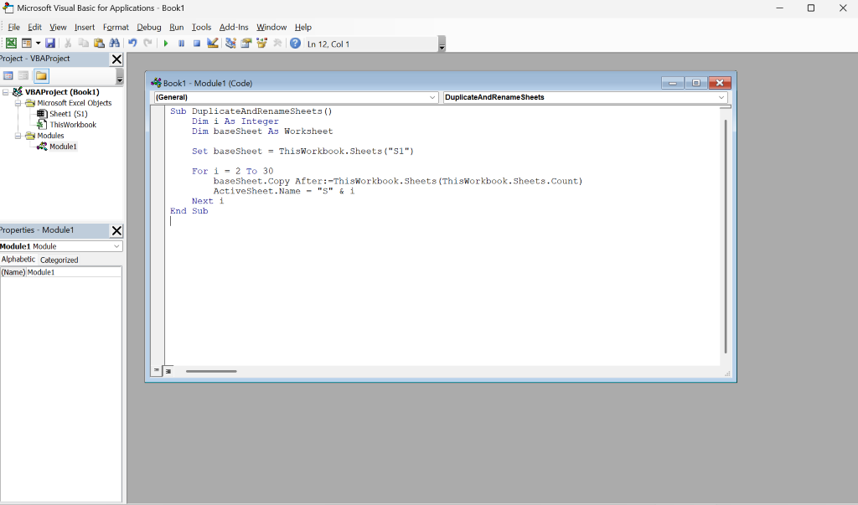Click the Book1 - Module1 (Code) title icon
This screenshot has width=858, height=505.
(x=156, y=83)
